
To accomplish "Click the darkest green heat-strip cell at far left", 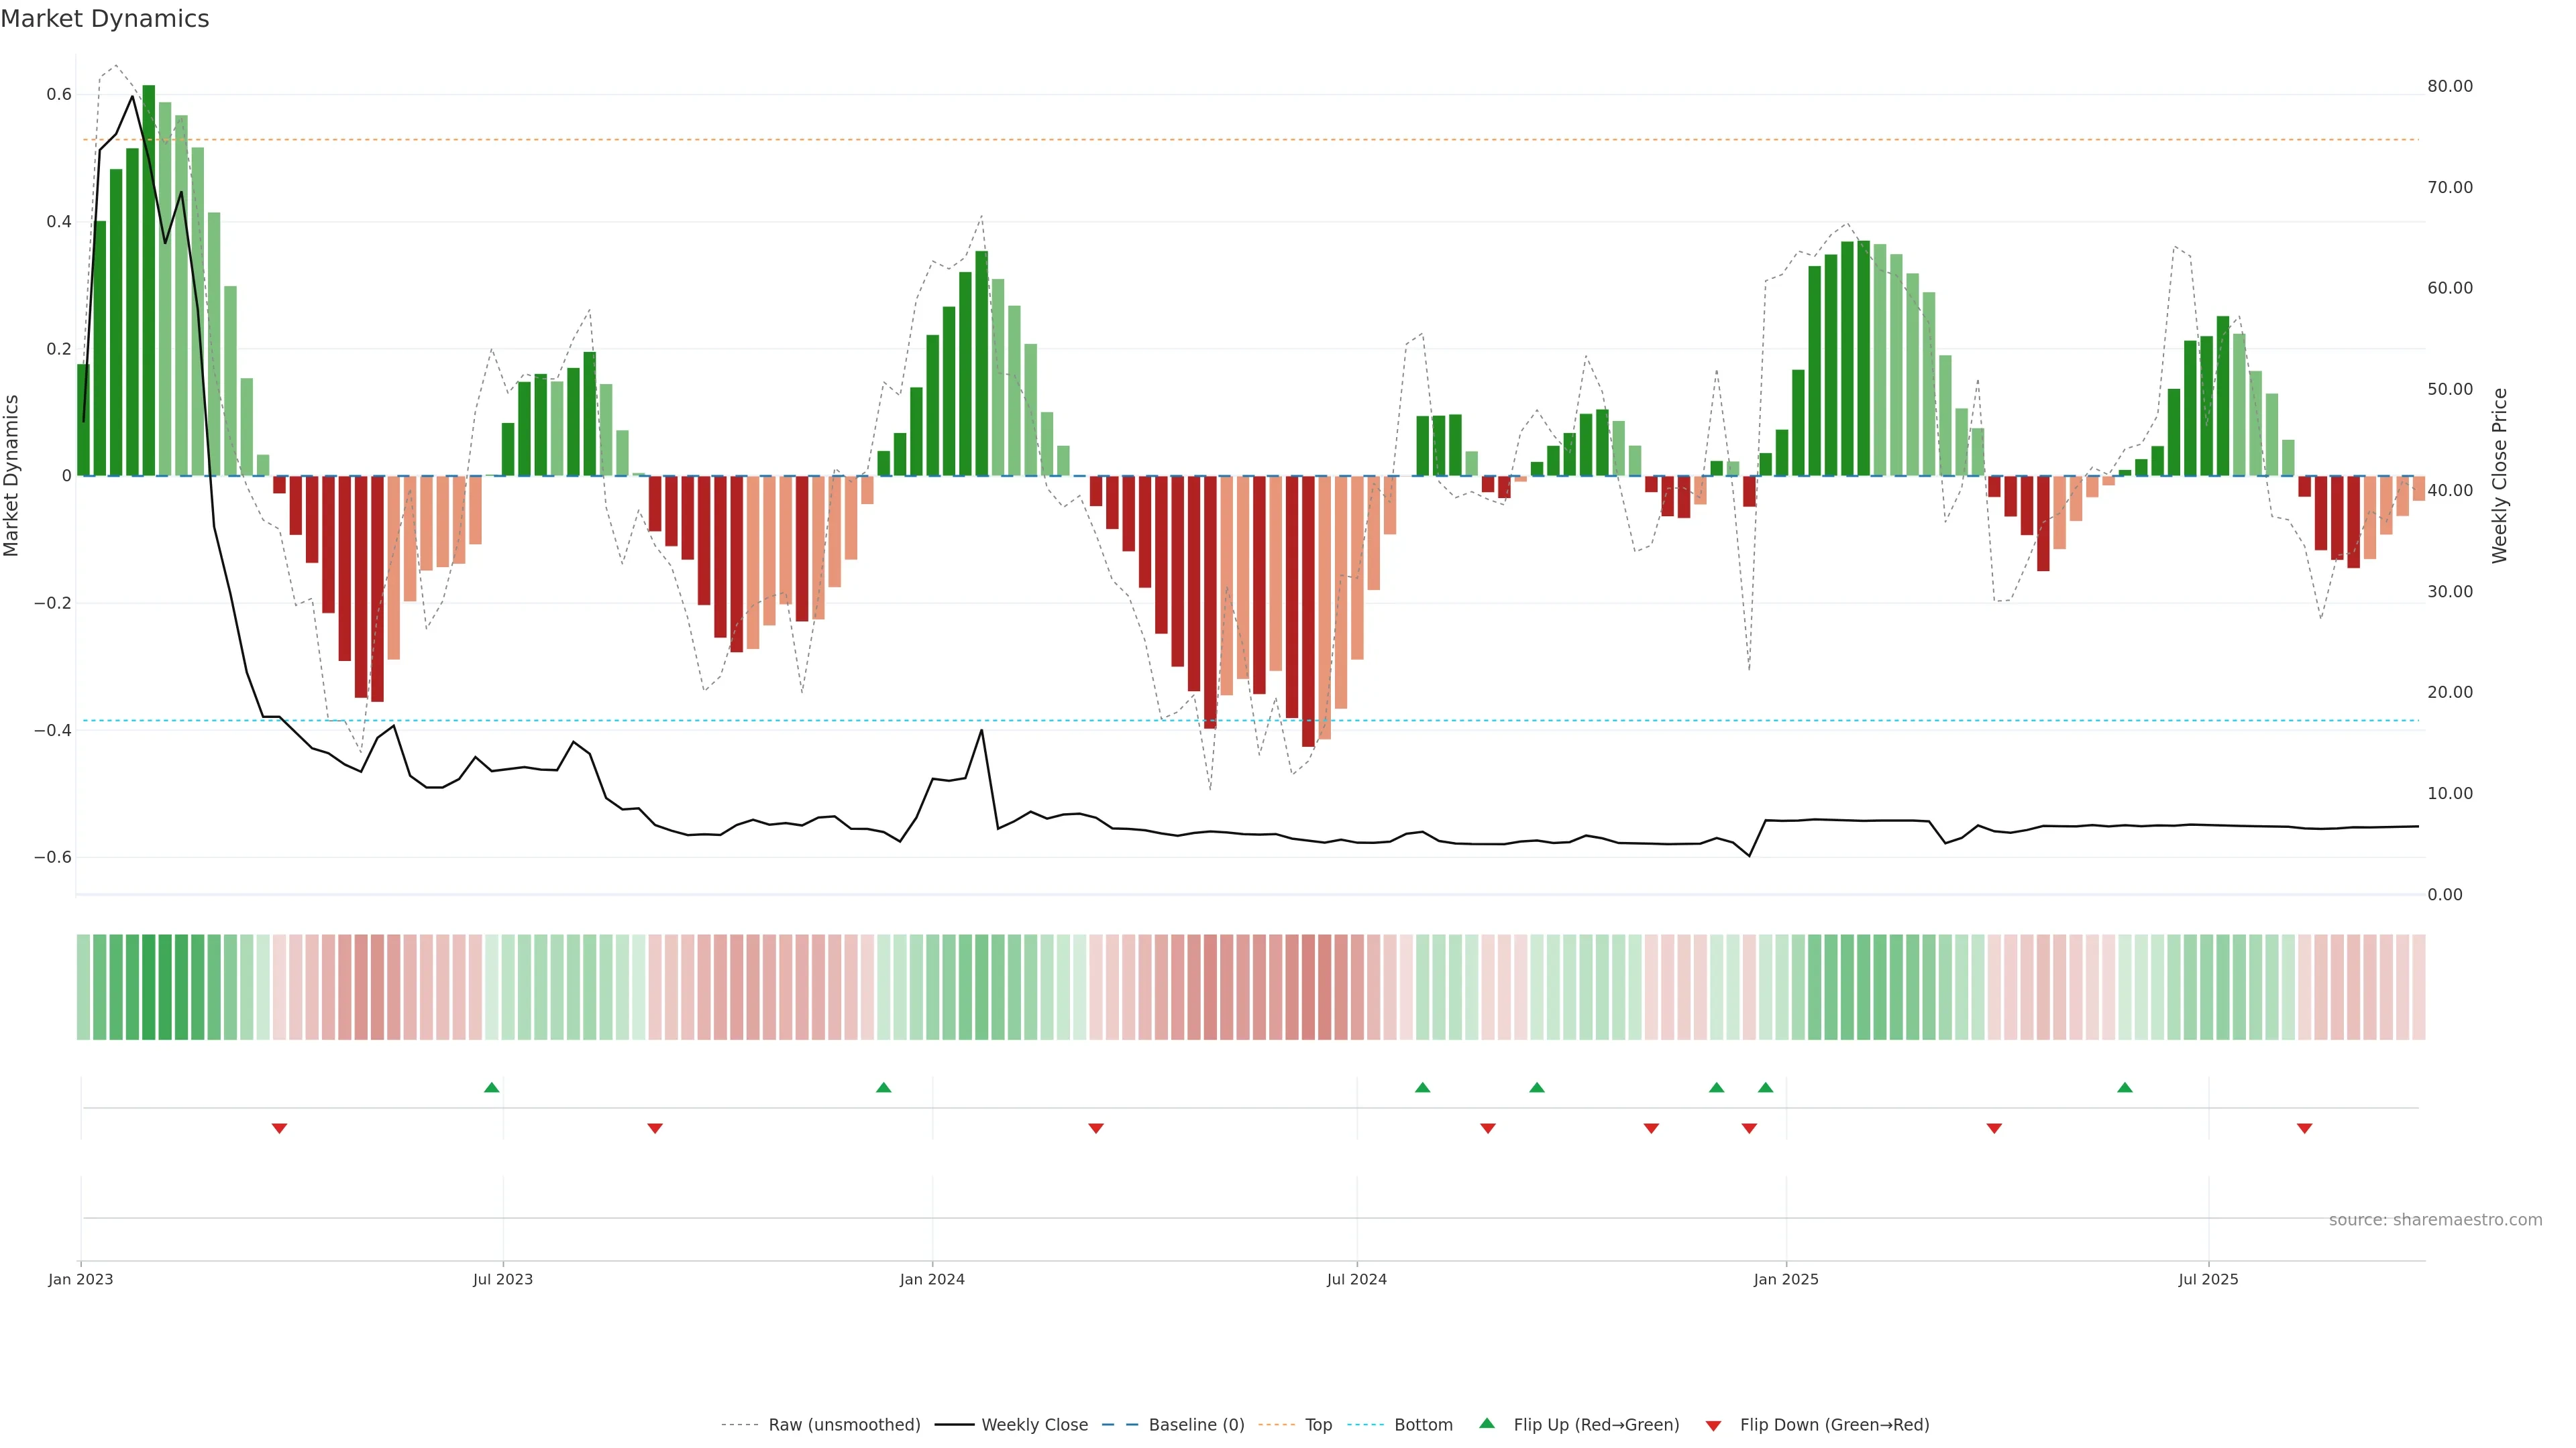I will pos(149,986).
